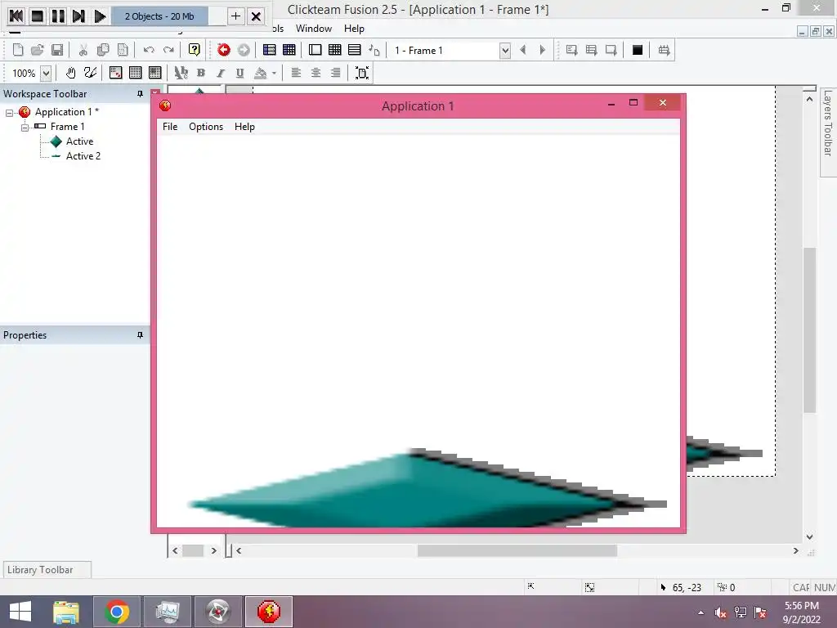
Task: Click the font tool icon
Action: click(181, 73)
